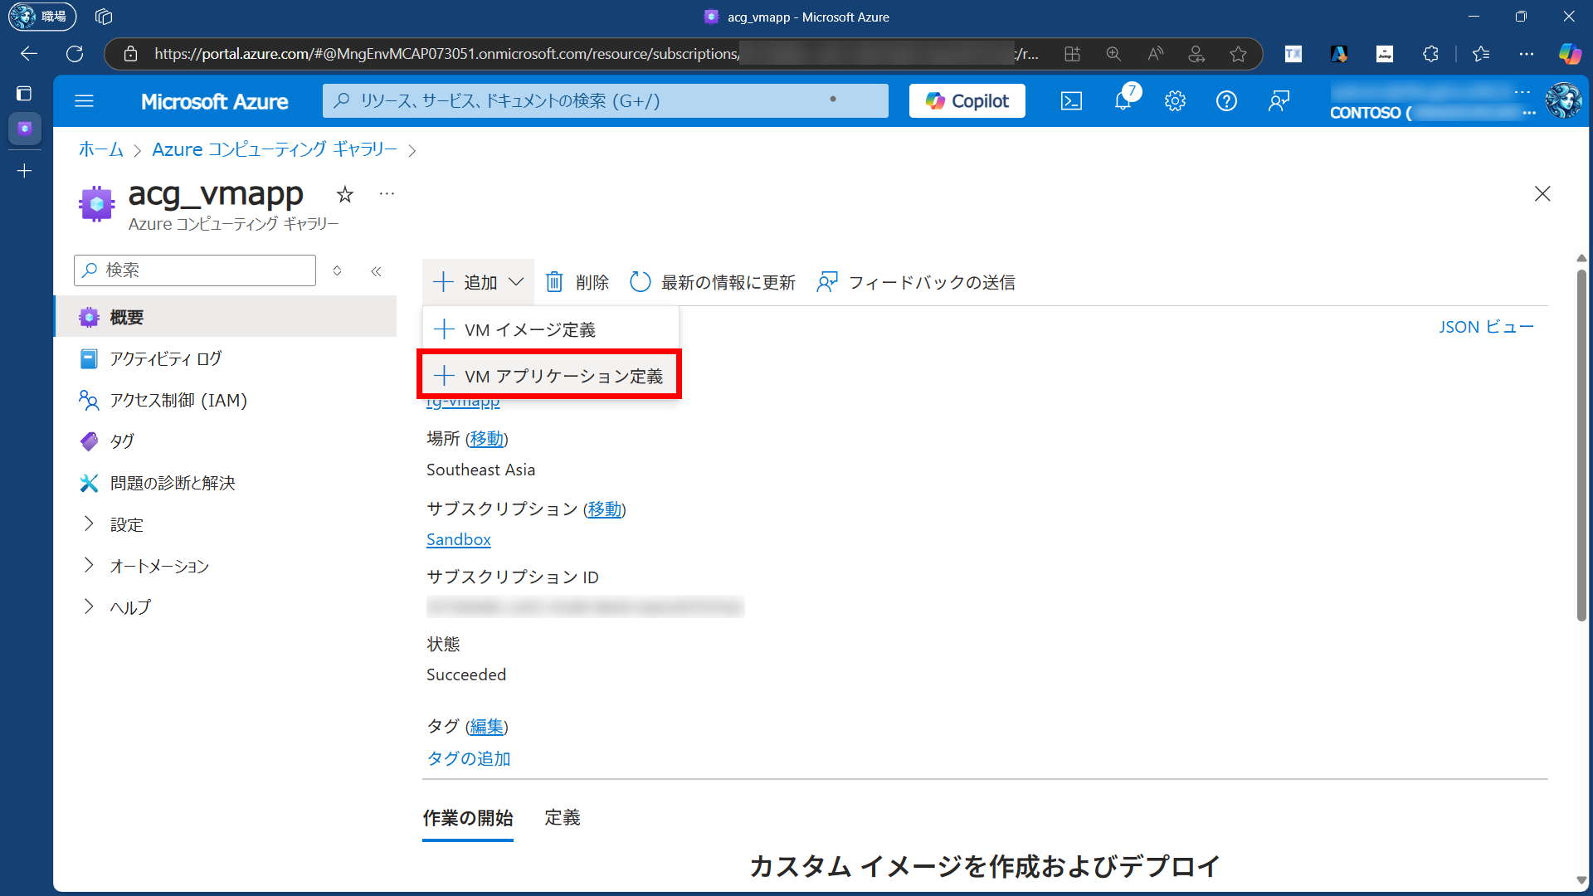This screenshot has width=1593, height=896.
Task: Open browser favorites list icon
Action: pos(1481,54)
